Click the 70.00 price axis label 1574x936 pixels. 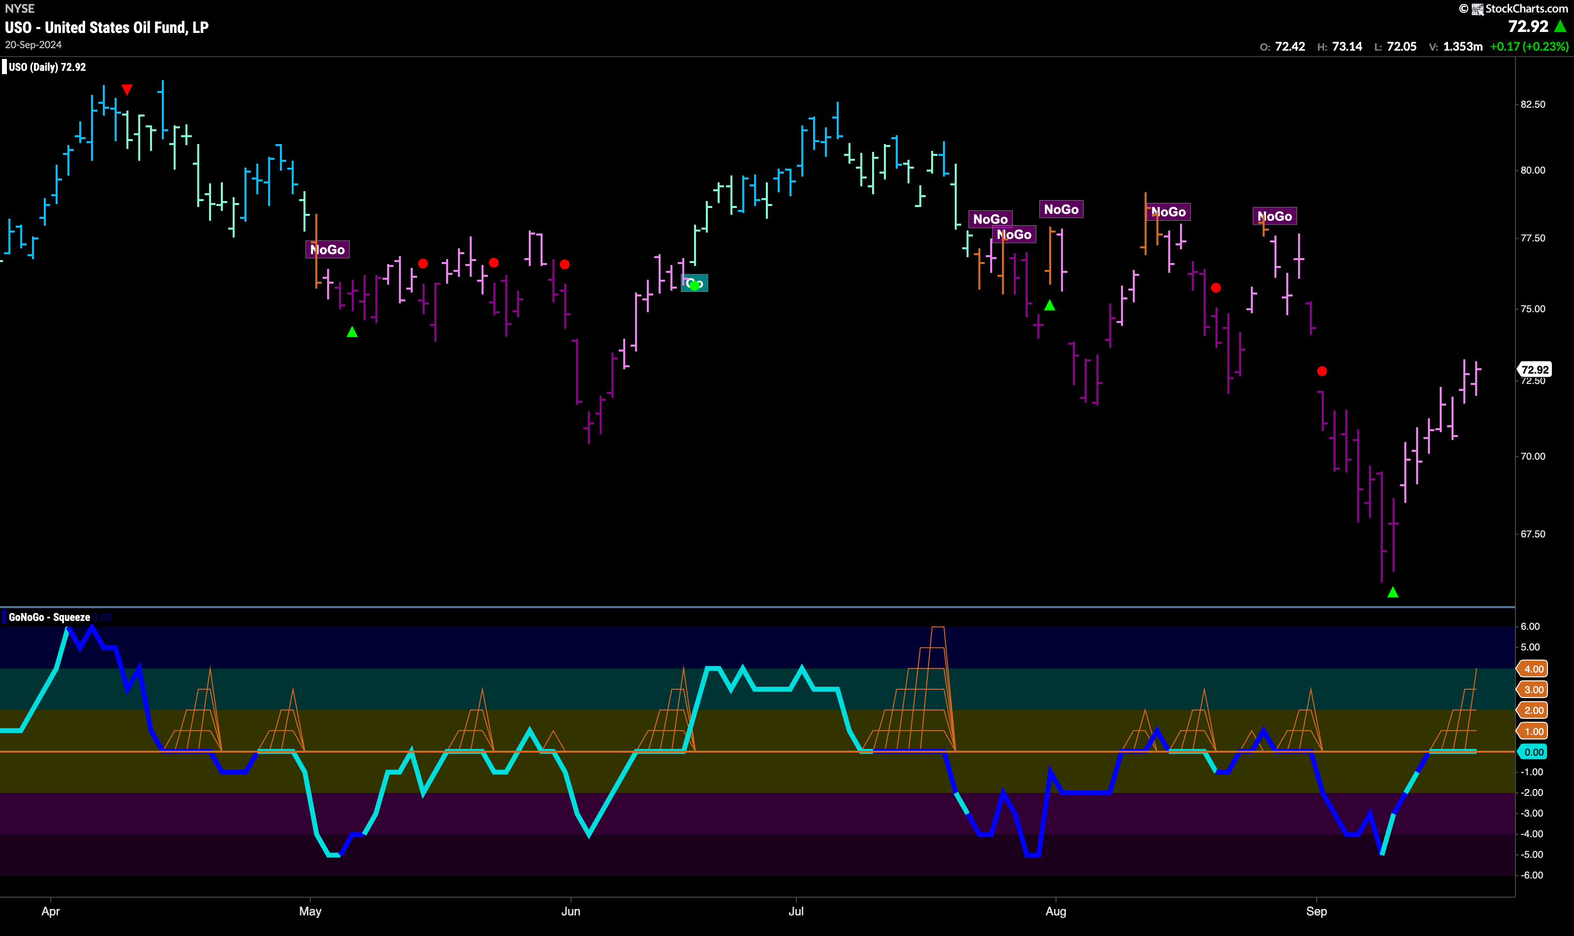[x=1533, y=457]
